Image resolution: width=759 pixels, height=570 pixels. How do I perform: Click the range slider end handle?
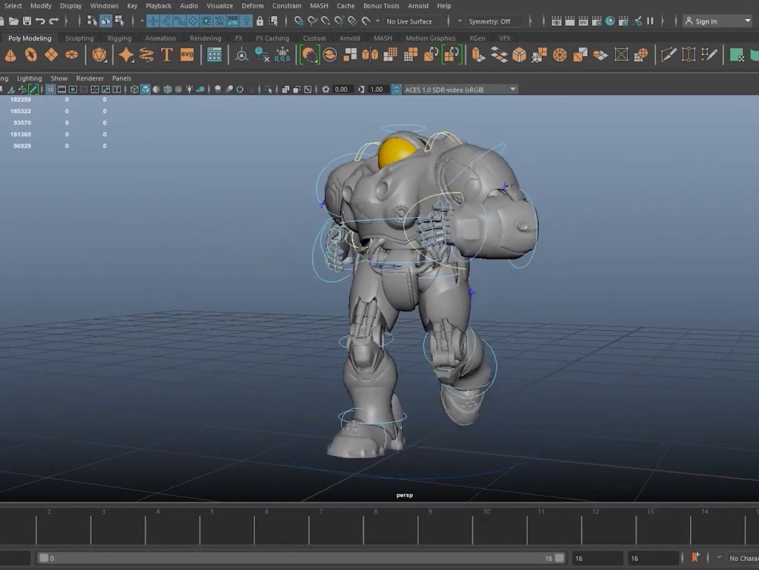click(559, 558)
